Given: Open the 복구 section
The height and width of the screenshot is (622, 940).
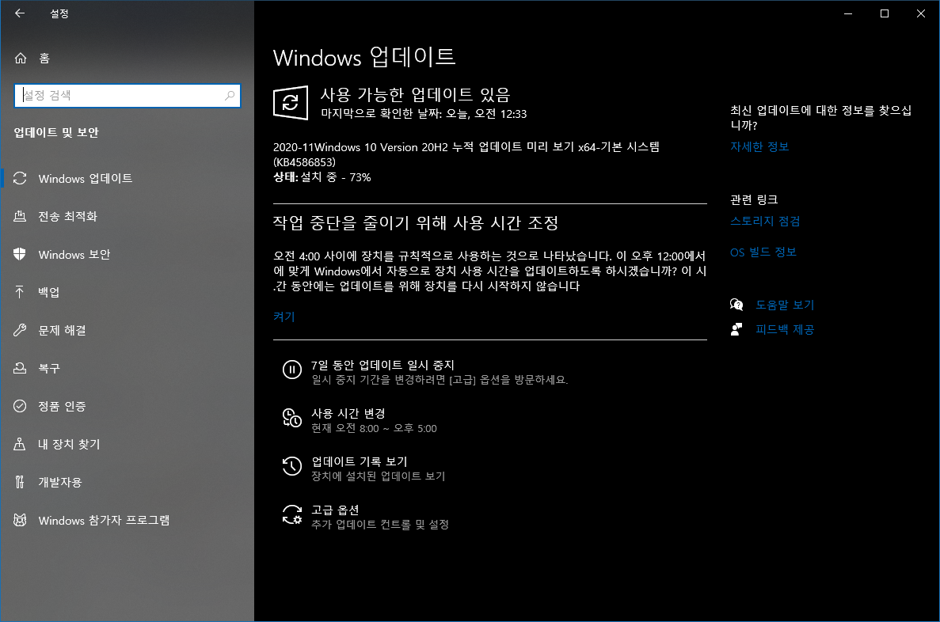Looking at the screenshot, I should (127, 368).
